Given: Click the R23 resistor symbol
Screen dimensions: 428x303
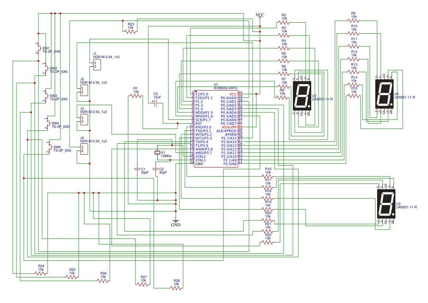Looking at the screenshot, I should (130, 32).
